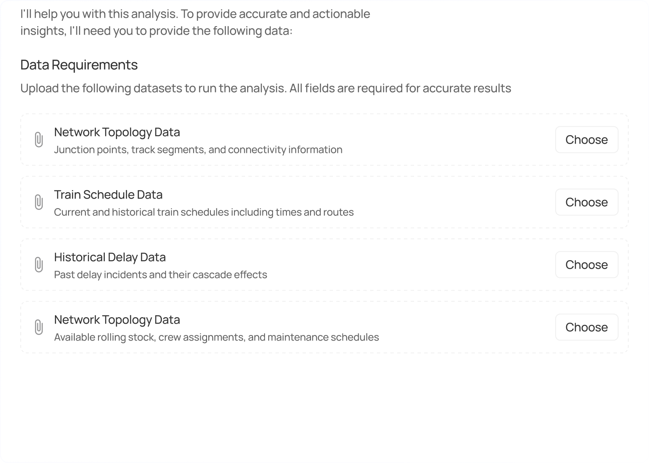Choose a file for Historical Delay Data
This screenshot has width=649, height=463.
[586, 264]
